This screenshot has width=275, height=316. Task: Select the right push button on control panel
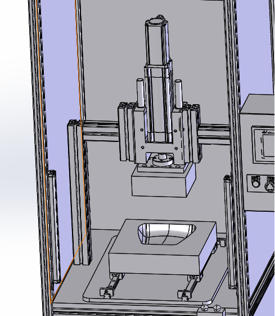(x=270, y=184)
